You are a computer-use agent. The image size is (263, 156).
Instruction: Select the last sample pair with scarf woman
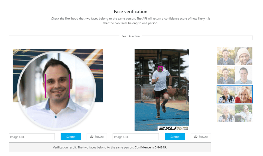coord(235,113)
